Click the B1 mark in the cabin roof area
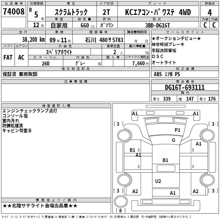Screen dimensions: 220x220 click(165, 160)
